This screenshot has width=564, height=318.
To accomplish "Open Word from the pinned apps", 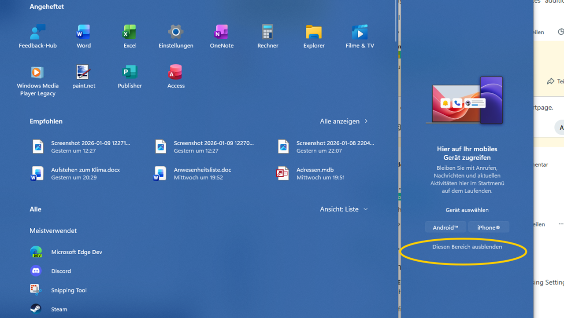I will (83, 36).
